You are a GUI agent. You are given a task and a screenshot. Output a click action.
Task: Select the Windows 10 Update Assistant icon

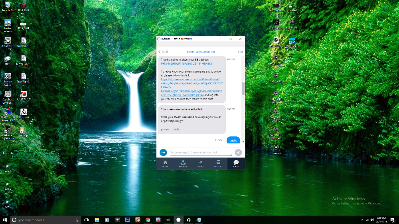click(292, 44)
